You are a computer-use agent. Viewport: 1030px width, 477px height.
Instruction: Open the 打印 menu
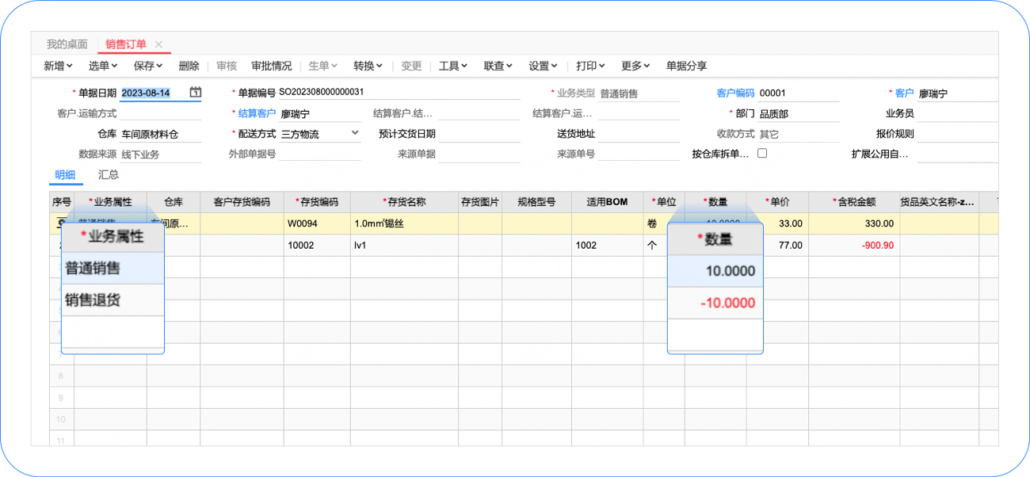tap(590, 66)
